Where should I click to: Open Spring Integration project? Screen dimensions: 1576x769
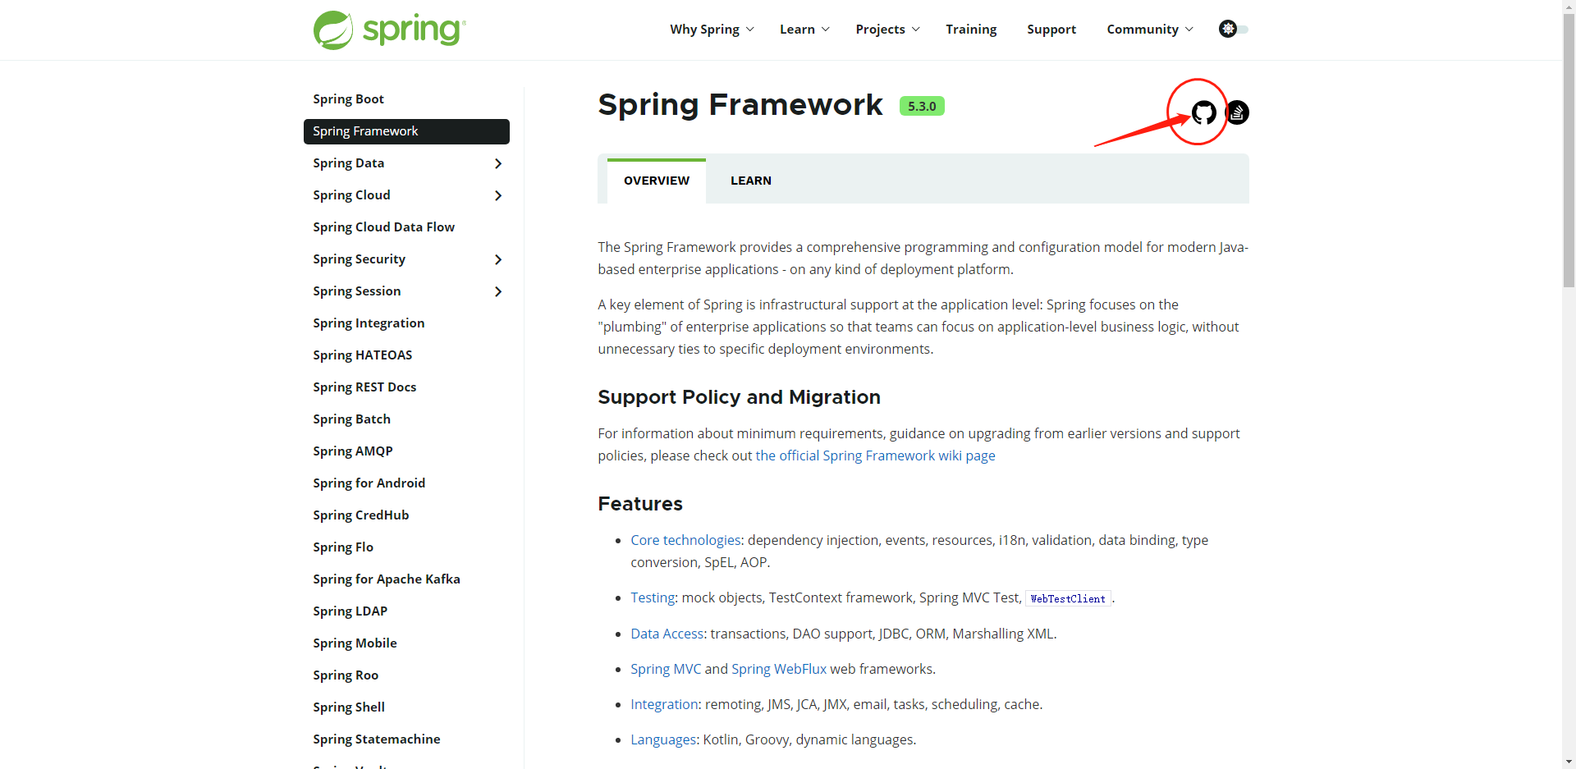click(369, 323)
